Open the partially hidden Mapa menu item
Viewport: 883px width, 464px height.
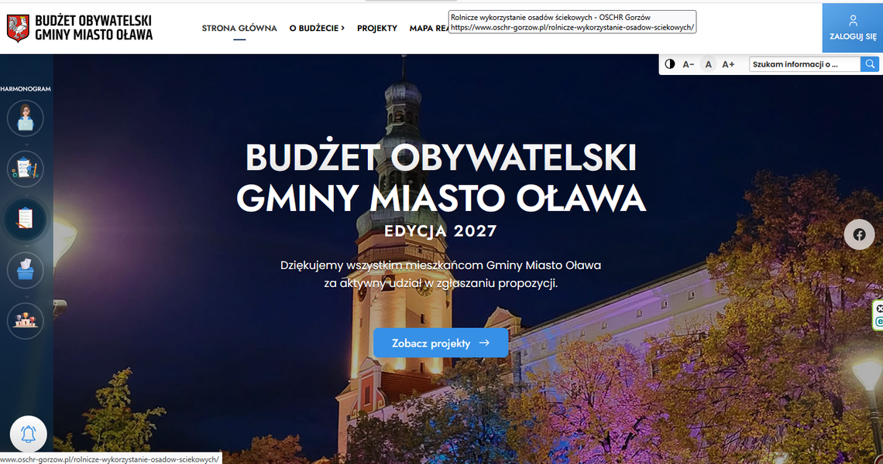(x=428, y=28)
